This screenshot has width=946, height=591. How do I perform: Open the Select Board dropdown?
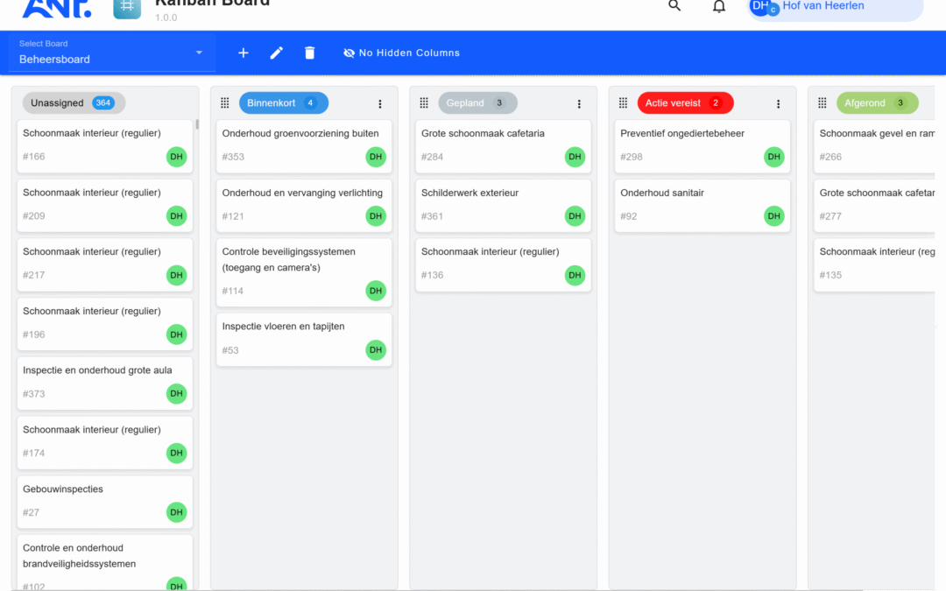[x=111, y=53]
